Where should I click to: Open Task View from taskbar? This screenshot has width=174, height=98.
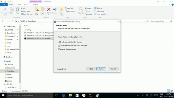coord(57,95)
